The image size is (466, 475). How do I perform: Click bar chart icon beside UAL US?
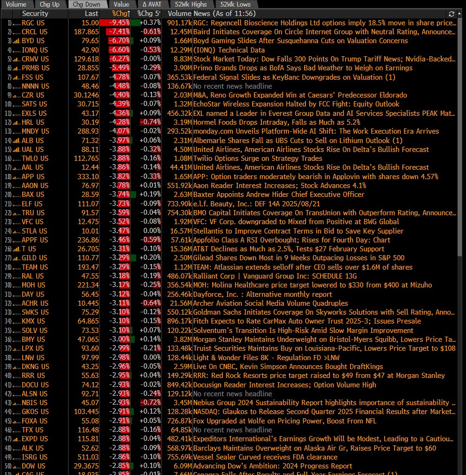click(x=16, y=150)
